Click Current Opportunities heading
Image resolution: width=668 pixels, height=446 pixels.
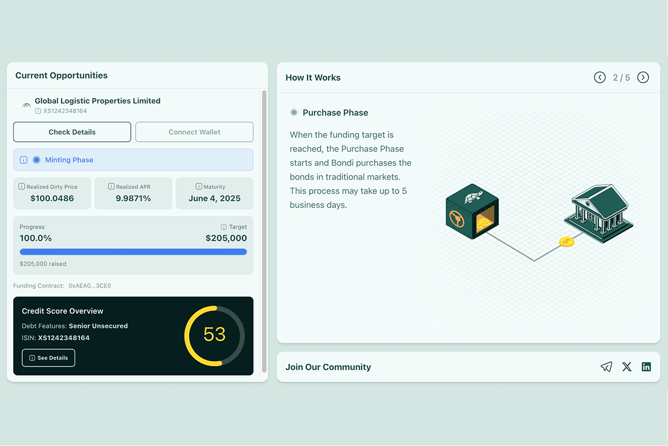61,75
